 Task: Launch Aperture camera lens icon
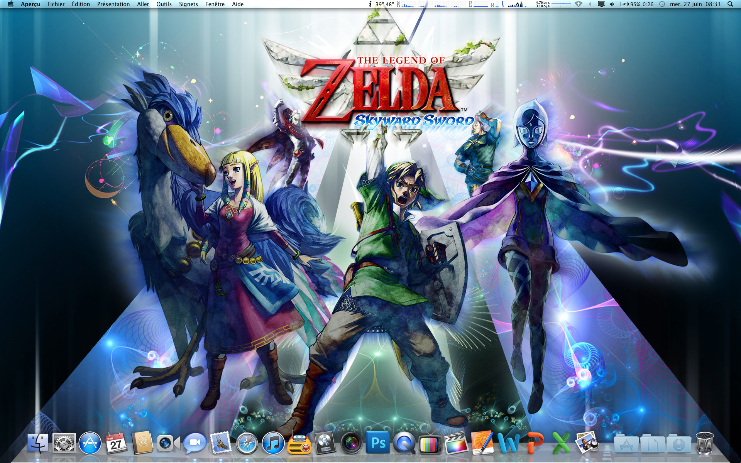pyautogui.click(x=352, y=443)
